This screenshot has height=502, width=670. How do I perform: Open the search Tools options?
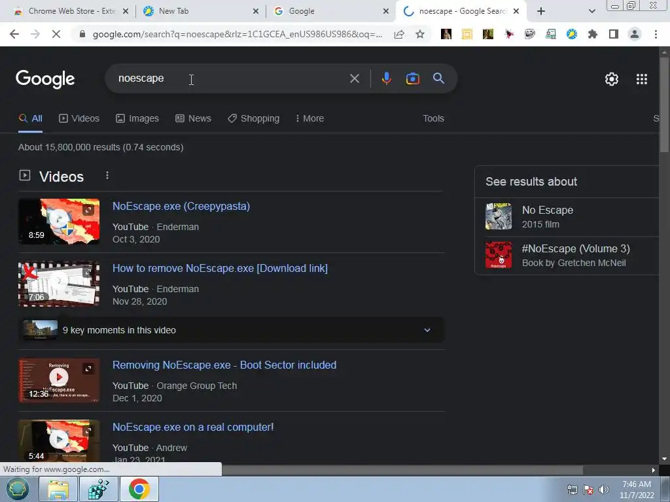(433, 118)
